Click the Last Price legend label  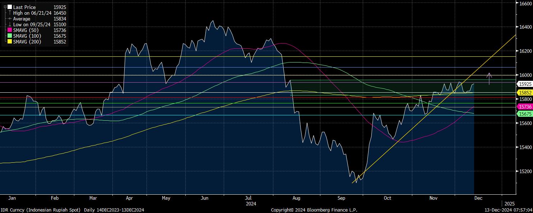[25, 7]
